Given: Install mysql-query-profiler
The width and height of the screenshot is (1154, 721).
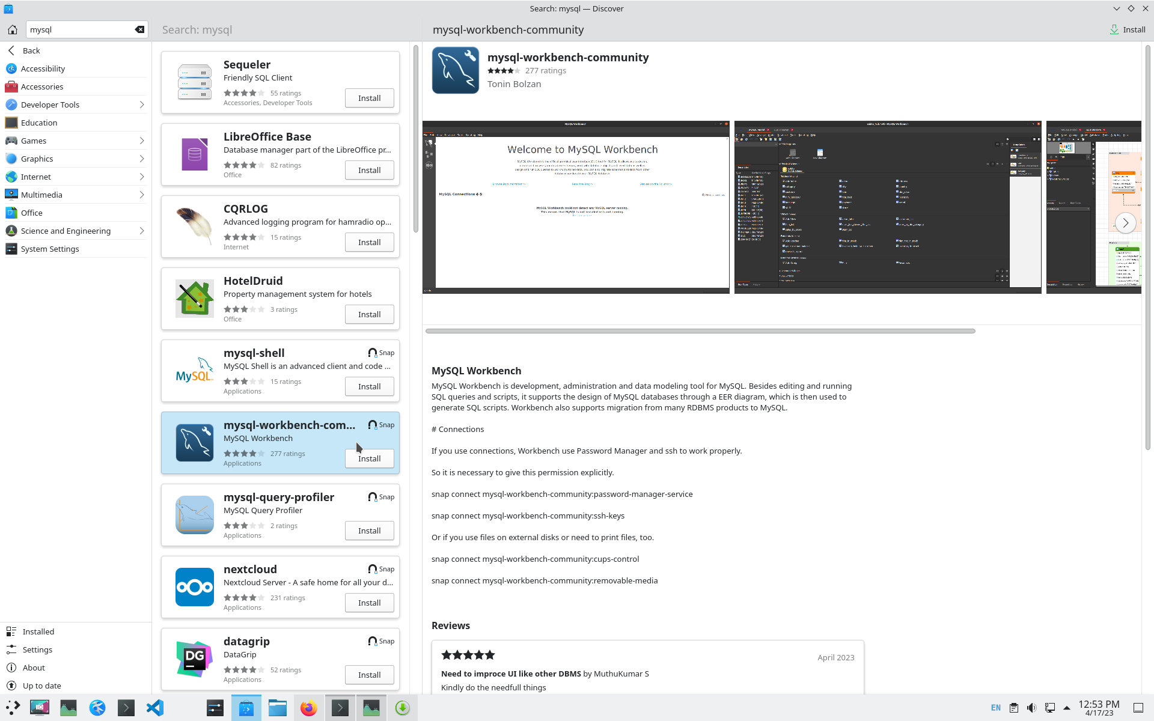Looking at the screenshot, I should coord(369,531).
